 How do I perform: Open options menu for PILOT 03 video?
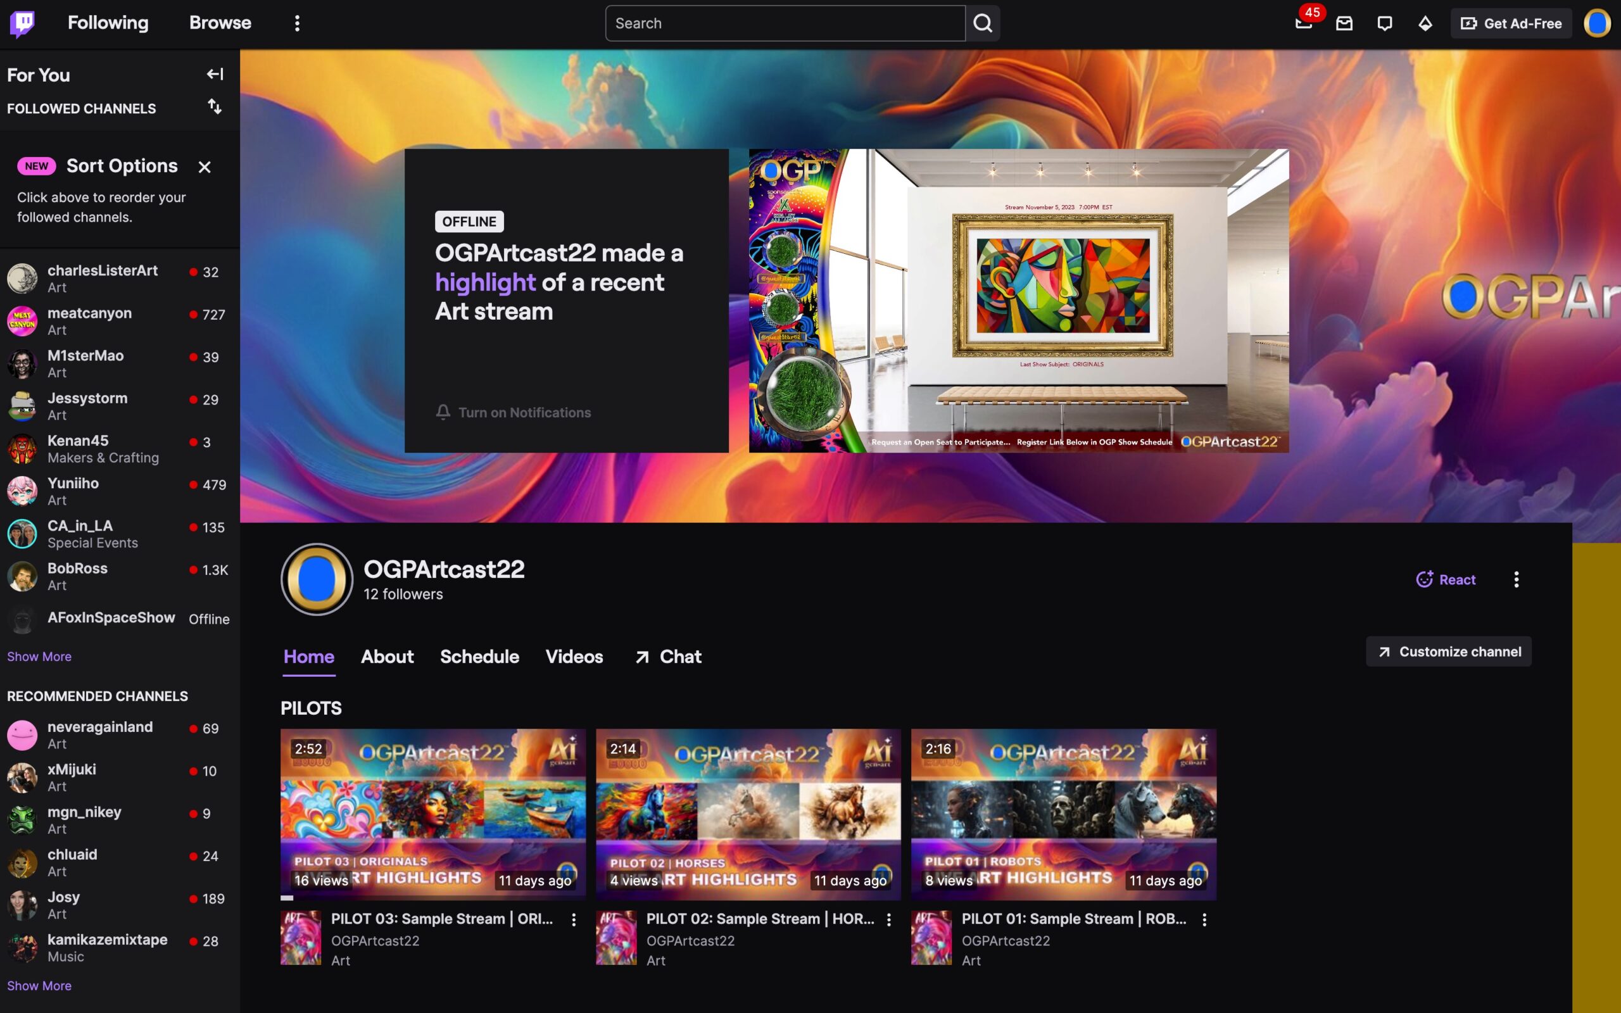(x=574, y=920)
